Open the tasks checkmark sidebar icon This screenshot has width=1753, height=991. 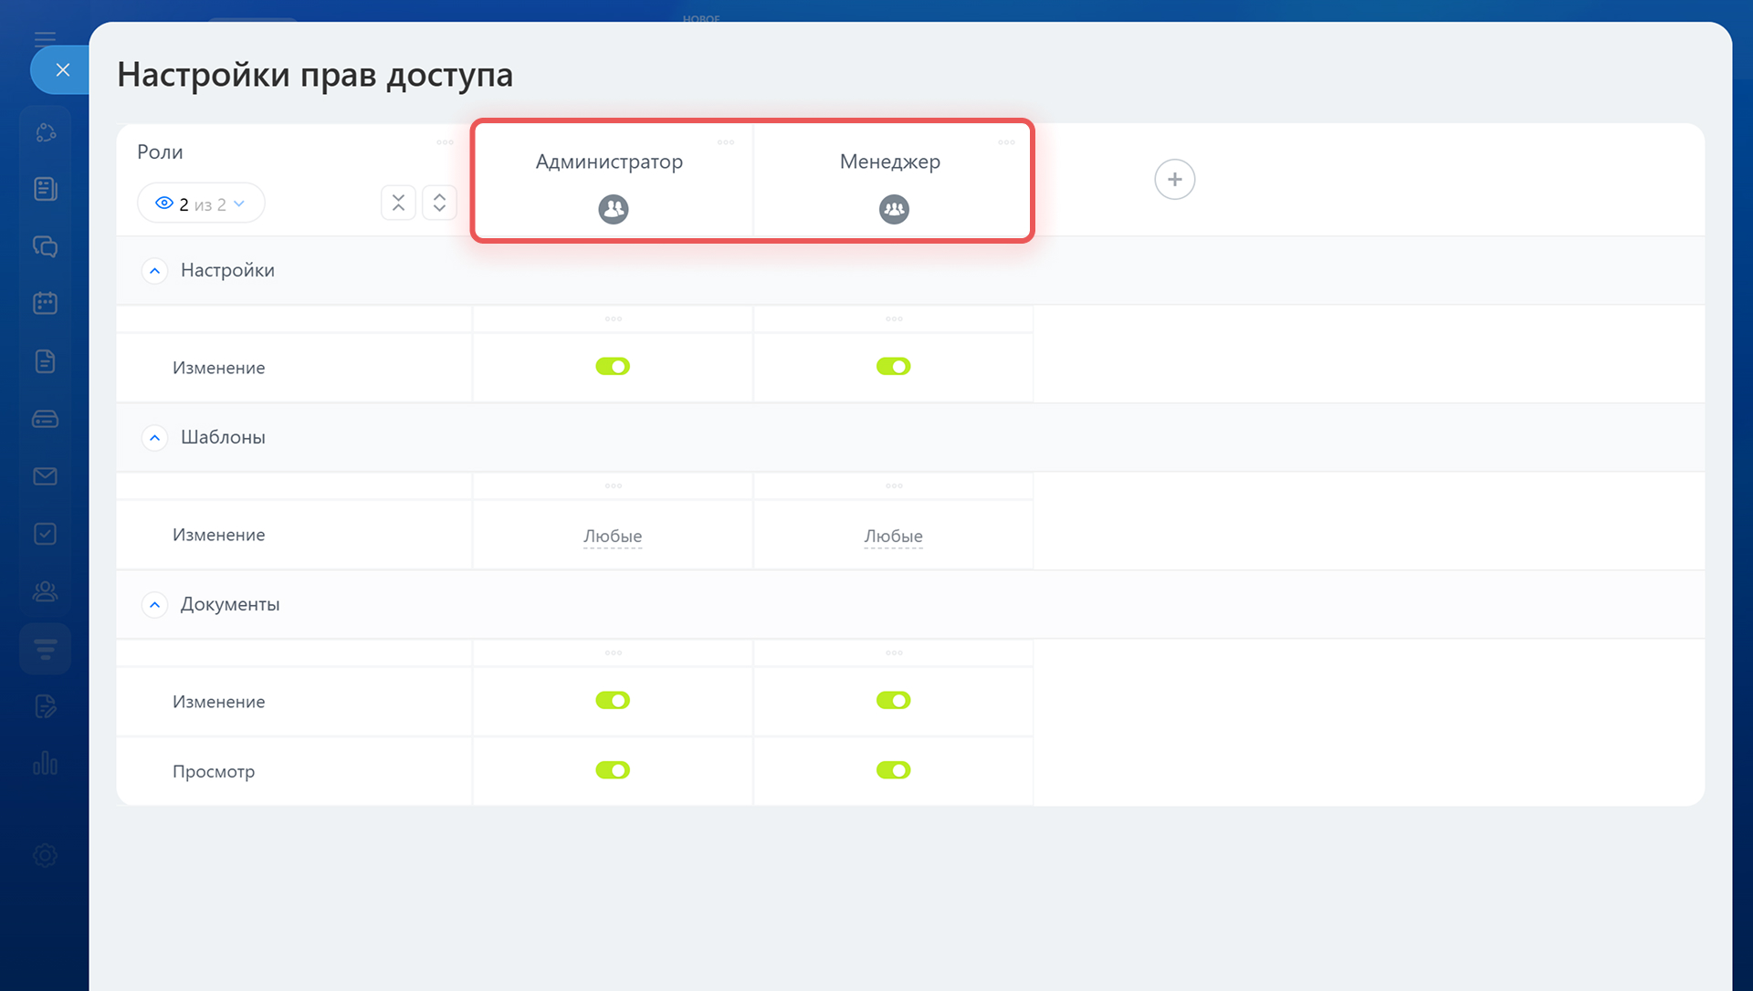pos(45,534)
